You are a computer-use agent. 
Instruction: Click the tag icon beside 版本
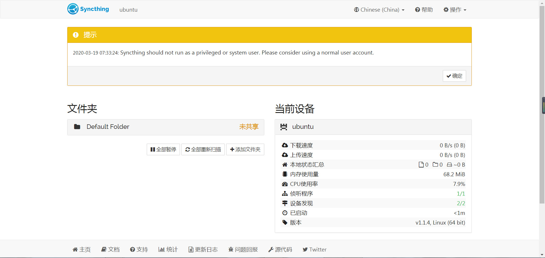(x=285, y=223)
